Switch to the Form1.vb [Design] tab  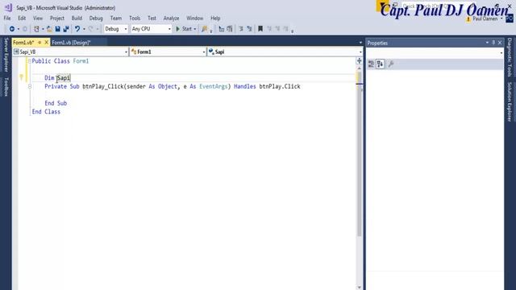pyautogui.click(x=71, y=43)
